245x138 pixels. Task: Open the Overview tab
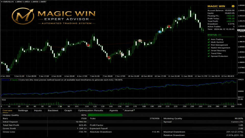point(7,110)
